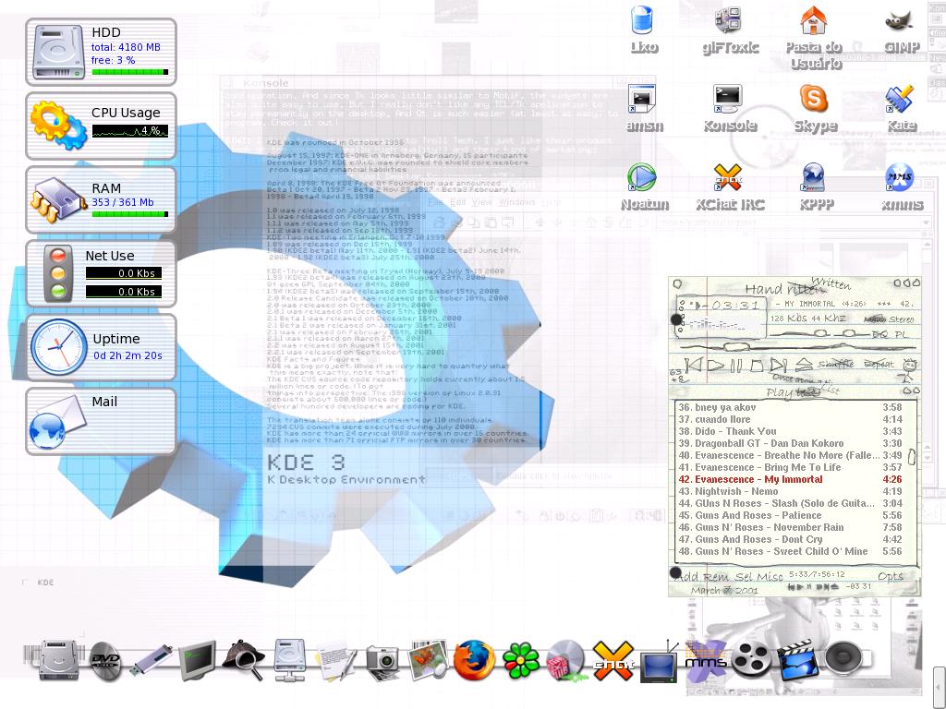
Task: Open the amsn desktop shortcut
Action: click(643, 109)
